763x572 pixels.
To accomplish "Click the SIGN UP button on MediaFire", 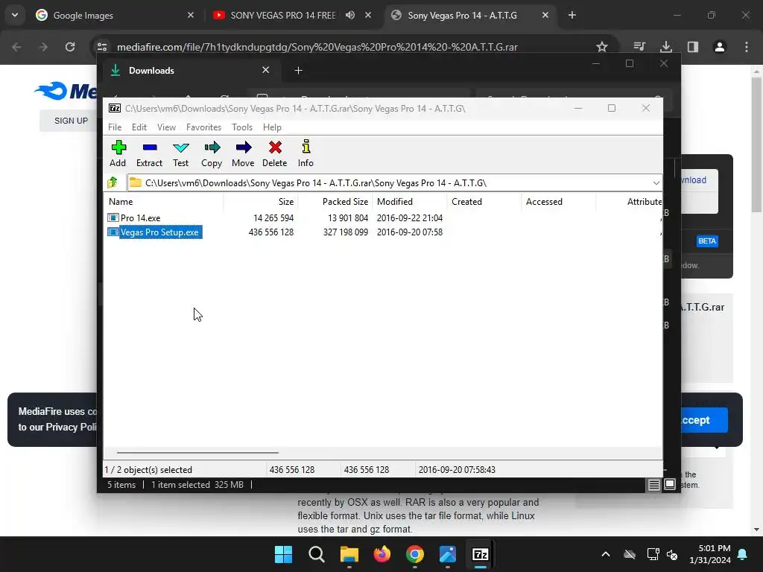I will (x=71, y=121).
